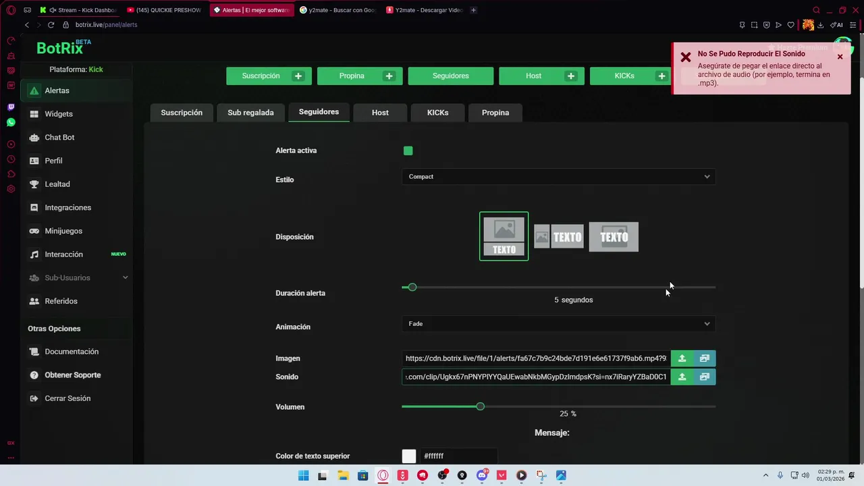Screen dimensions: 864x486
Task: Open Alertas in the sidebar
Action: click(x=76, y=90)
